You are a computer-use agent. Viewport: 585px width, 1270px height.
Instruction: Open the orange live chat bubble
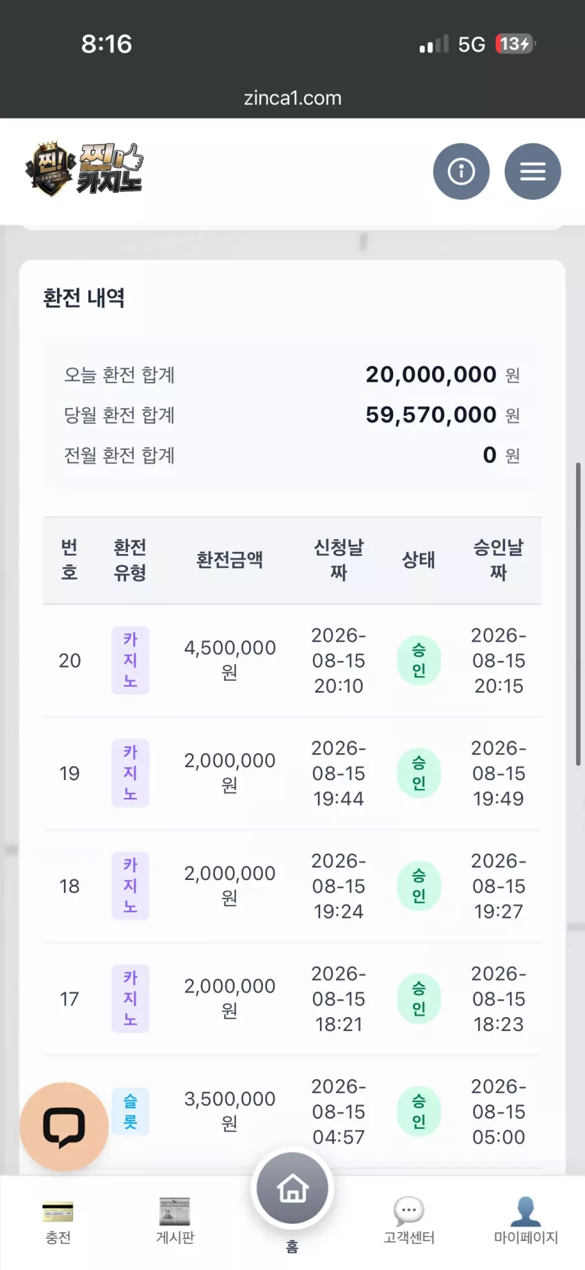(x=64, y=1127)
